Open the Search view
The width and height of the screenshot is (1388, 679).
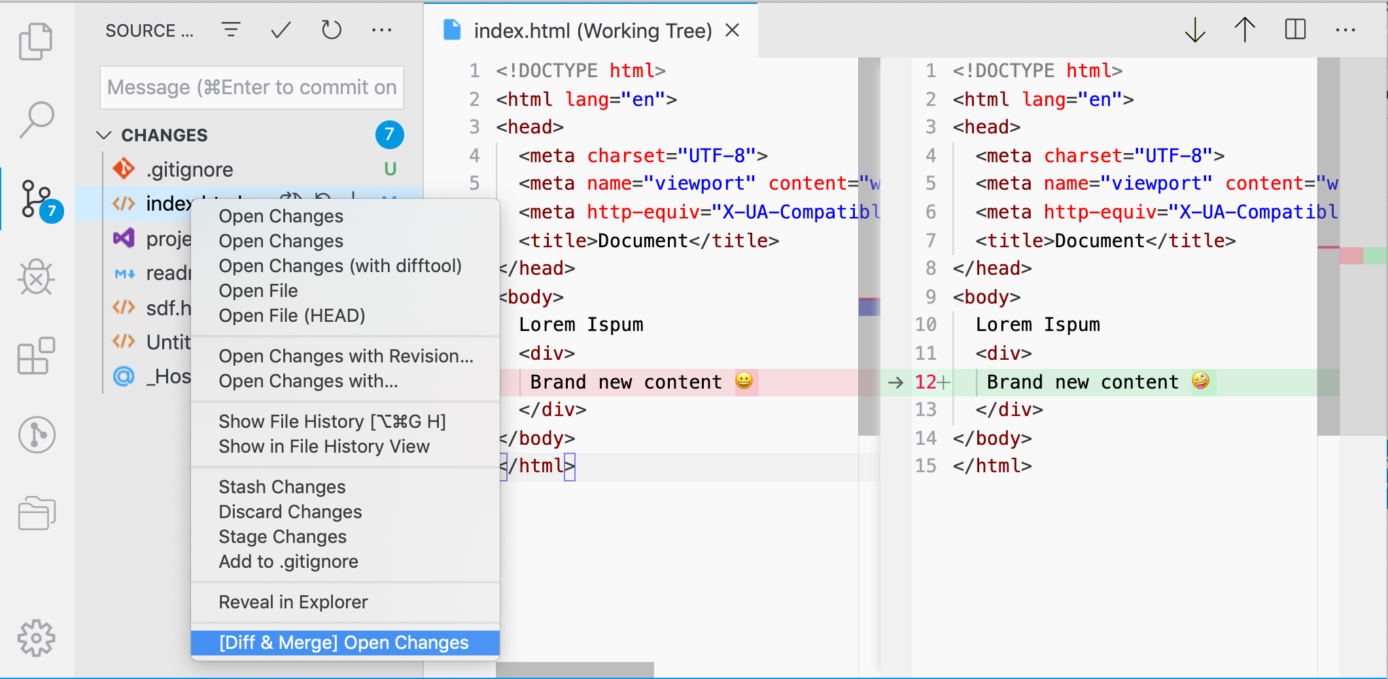(x=37, y=119)
